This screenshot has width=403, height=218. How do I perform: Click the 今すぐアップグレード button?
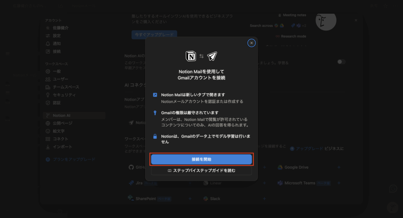[154, 35]
